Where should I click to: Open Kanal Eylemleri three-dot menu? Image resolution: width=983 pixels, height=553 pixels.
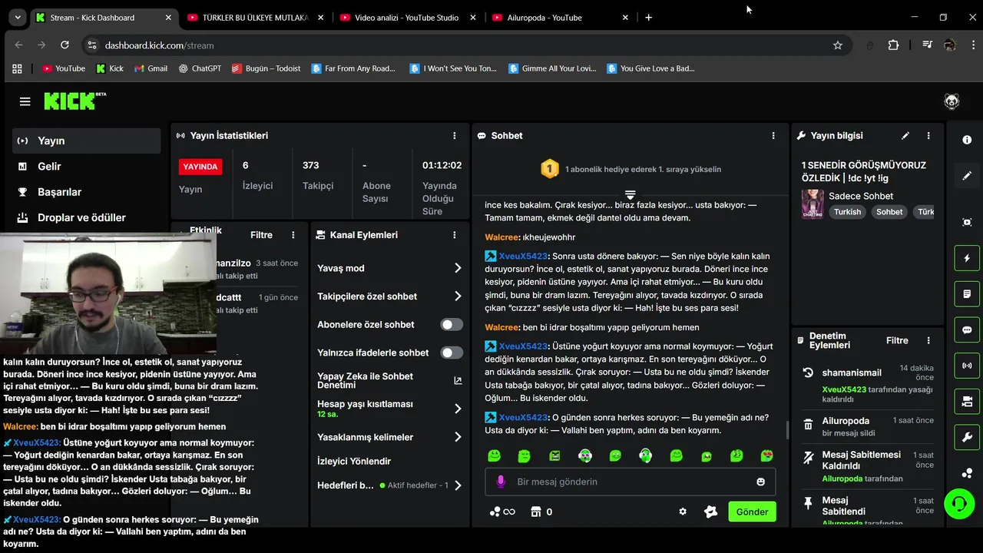(455, 235)
